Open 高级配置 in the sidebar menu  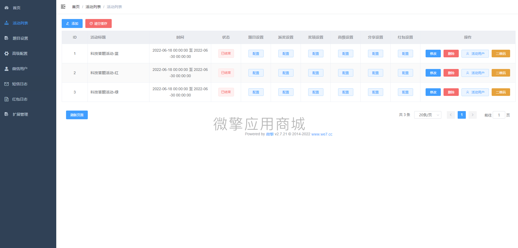pyautogui.click(x=28, y=54)
